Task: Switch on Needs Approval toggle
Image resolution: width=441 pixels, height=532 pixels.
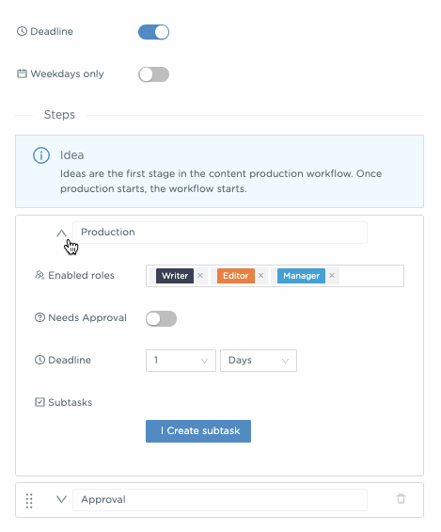Action: [161, 318]
